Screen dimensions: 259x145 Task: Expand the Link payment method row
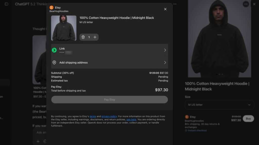[x=165, y=50]
